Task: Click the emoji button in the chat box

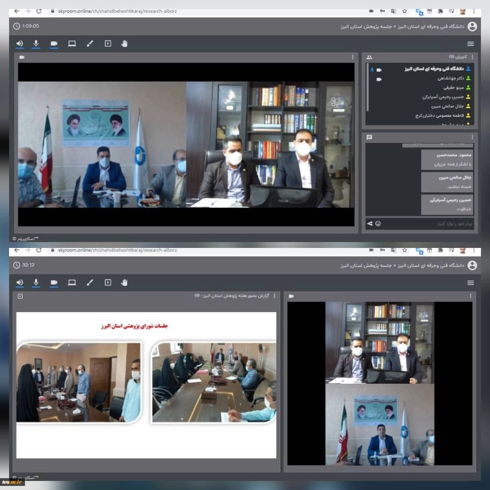Action: pos(378,223)
